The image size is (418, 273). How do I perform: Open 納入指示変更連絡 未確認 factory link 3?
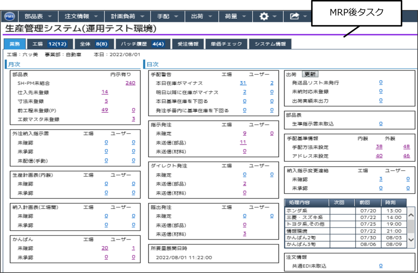point(381,179)
